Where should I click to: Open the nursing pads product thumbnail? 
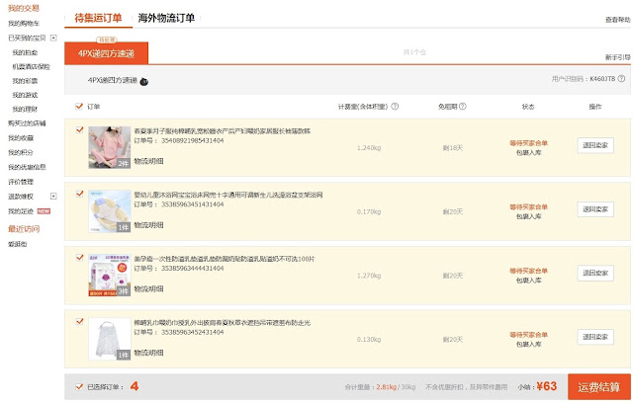(110, 276)
